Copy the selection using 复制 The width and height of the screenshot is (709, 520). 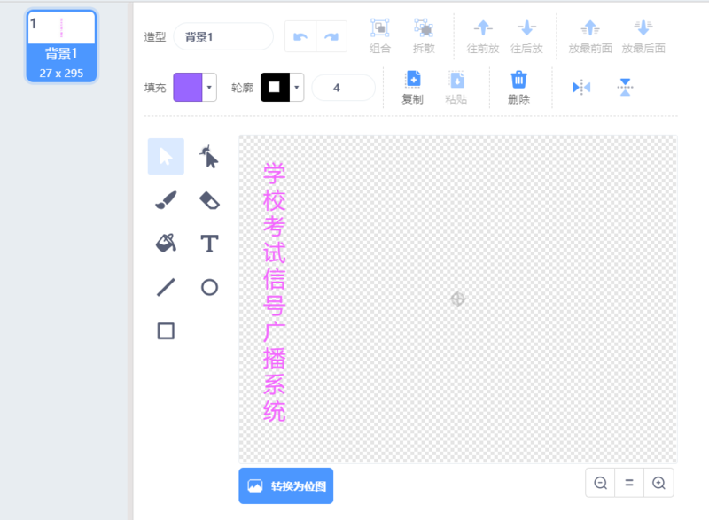point(412,88)
